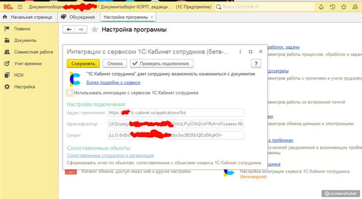Switch to Обсуждения tab
The image size is (362, 199).
point(78,17)
